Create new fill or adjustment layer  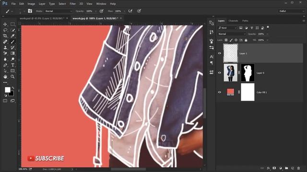click(x=280, y=168)
